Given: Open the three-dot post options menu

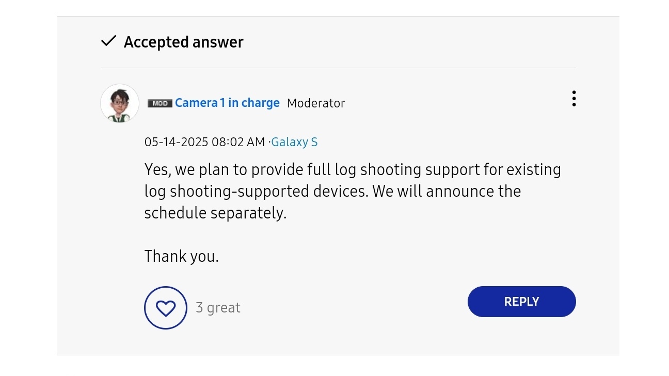Looking at the screenshot, I should [574, 99].
